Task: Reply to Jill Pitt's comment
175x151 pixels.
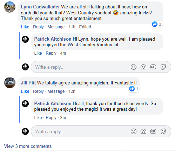Action: pyautogui.click(x=38, y=91)
